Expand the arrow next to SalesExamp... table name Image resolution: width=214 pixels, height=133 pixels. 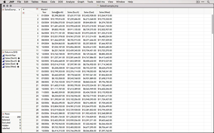[x=19, y=10]
